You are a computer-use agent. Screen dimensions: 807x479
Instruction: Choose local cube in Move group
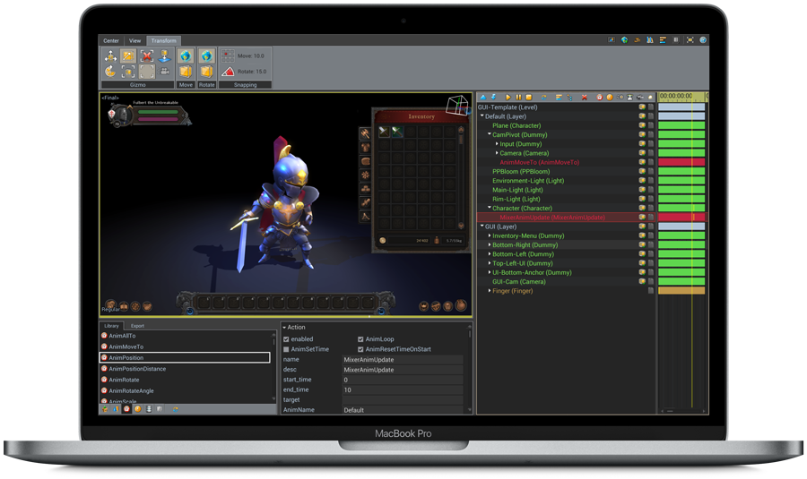186,72
